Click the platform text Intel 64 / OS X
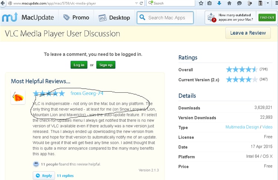 (259, 156)
